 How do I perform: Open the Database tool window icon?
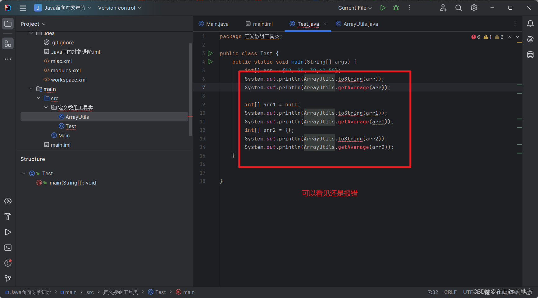pos(530,55)
